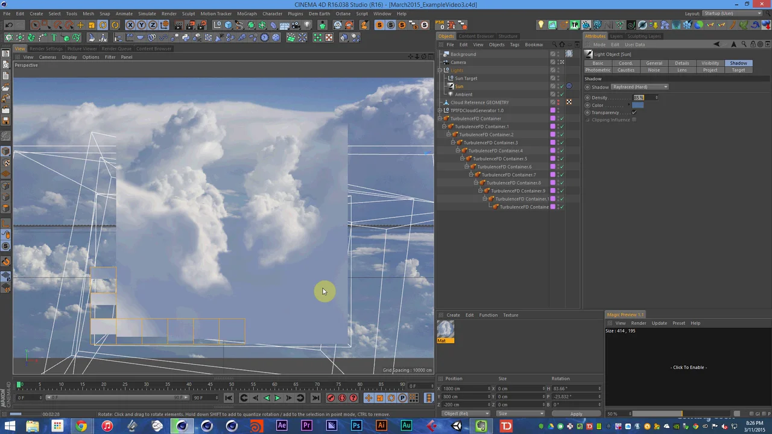
Task: Toggle Transparency checkbox in Shadow settings
Action: (x=634, y=112)
